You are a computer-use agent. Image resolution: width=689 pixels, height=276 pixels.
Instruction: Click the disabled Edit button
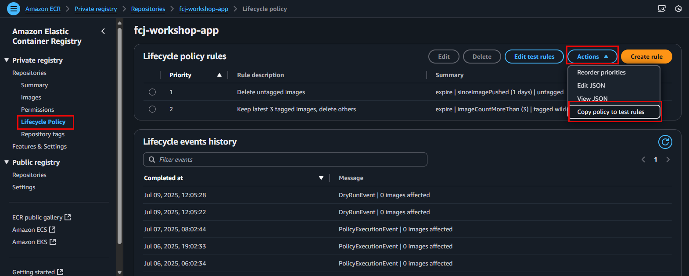(444, 57)
